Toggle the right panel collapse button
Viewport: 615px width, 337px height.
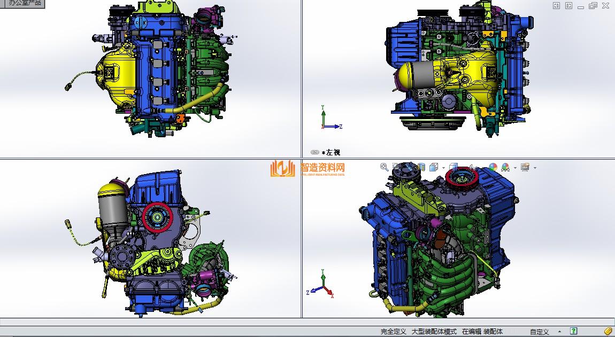click(x=568, y=6)
